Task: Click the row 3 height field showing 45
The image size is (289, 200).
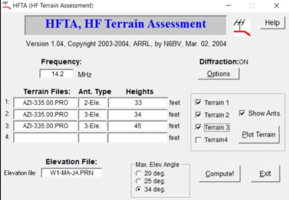Action: [138, 126]
